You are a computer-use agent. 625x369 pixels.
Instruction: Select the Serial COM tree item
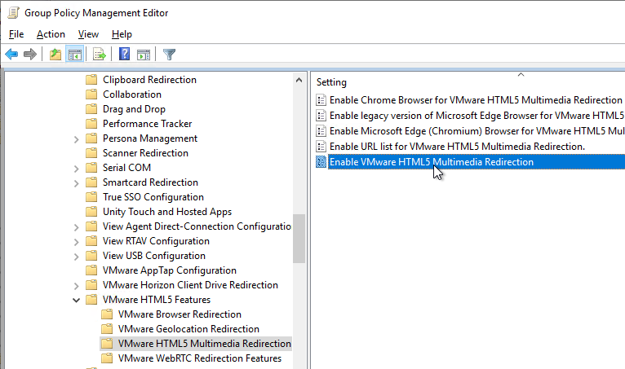tap(126, 168)
